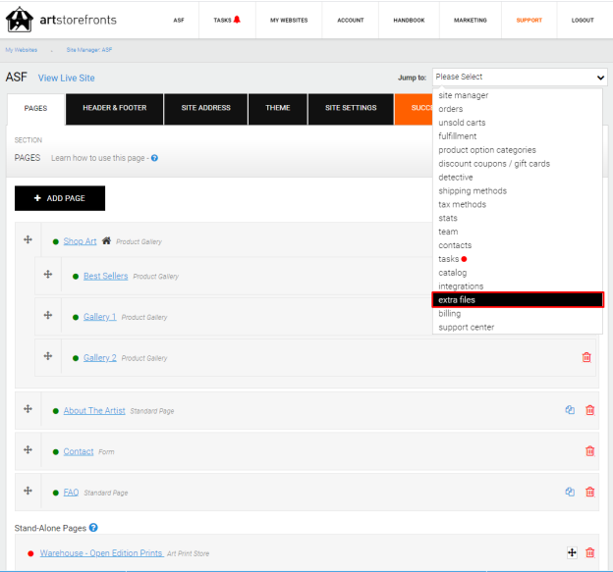Delete the Contact page
The width and height of the screenshot is (613, 572).
[590, 451]
